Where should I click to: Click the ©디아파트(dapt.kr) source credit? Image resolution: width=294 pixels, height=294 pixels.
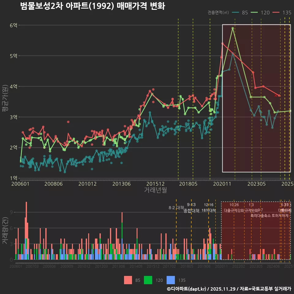tap(187, 289)
